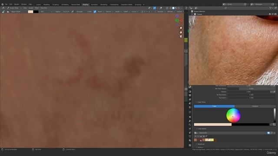The width and height of the screenshot is (278, 156).
Task: Toggle viewport overlays button
Action: tap(161, 8)
